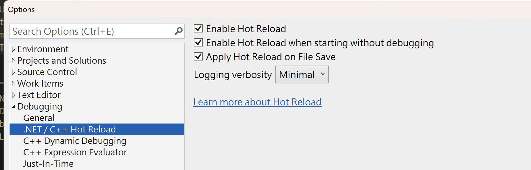Expand the Environment tree node
Screen dimensions: 531x170
(x=13, y=49)
